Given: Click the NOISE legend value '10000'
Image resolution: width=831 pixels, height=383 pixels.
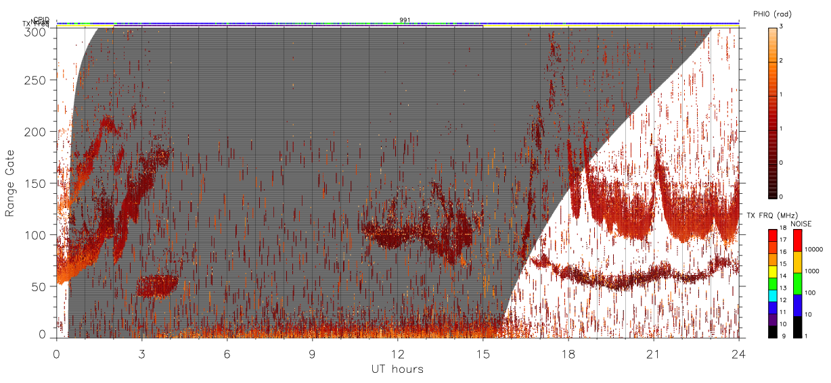Looking at the screenshot, I should click(813, 251).
